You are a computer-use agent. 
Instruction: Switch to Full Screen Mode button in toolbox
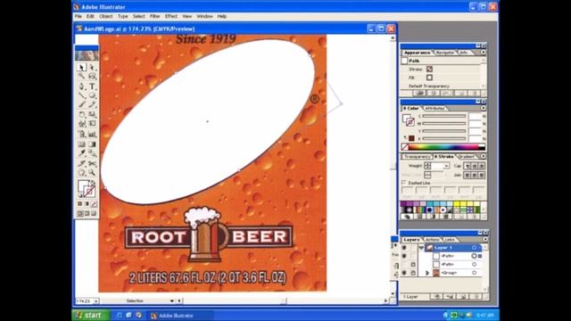94,213
